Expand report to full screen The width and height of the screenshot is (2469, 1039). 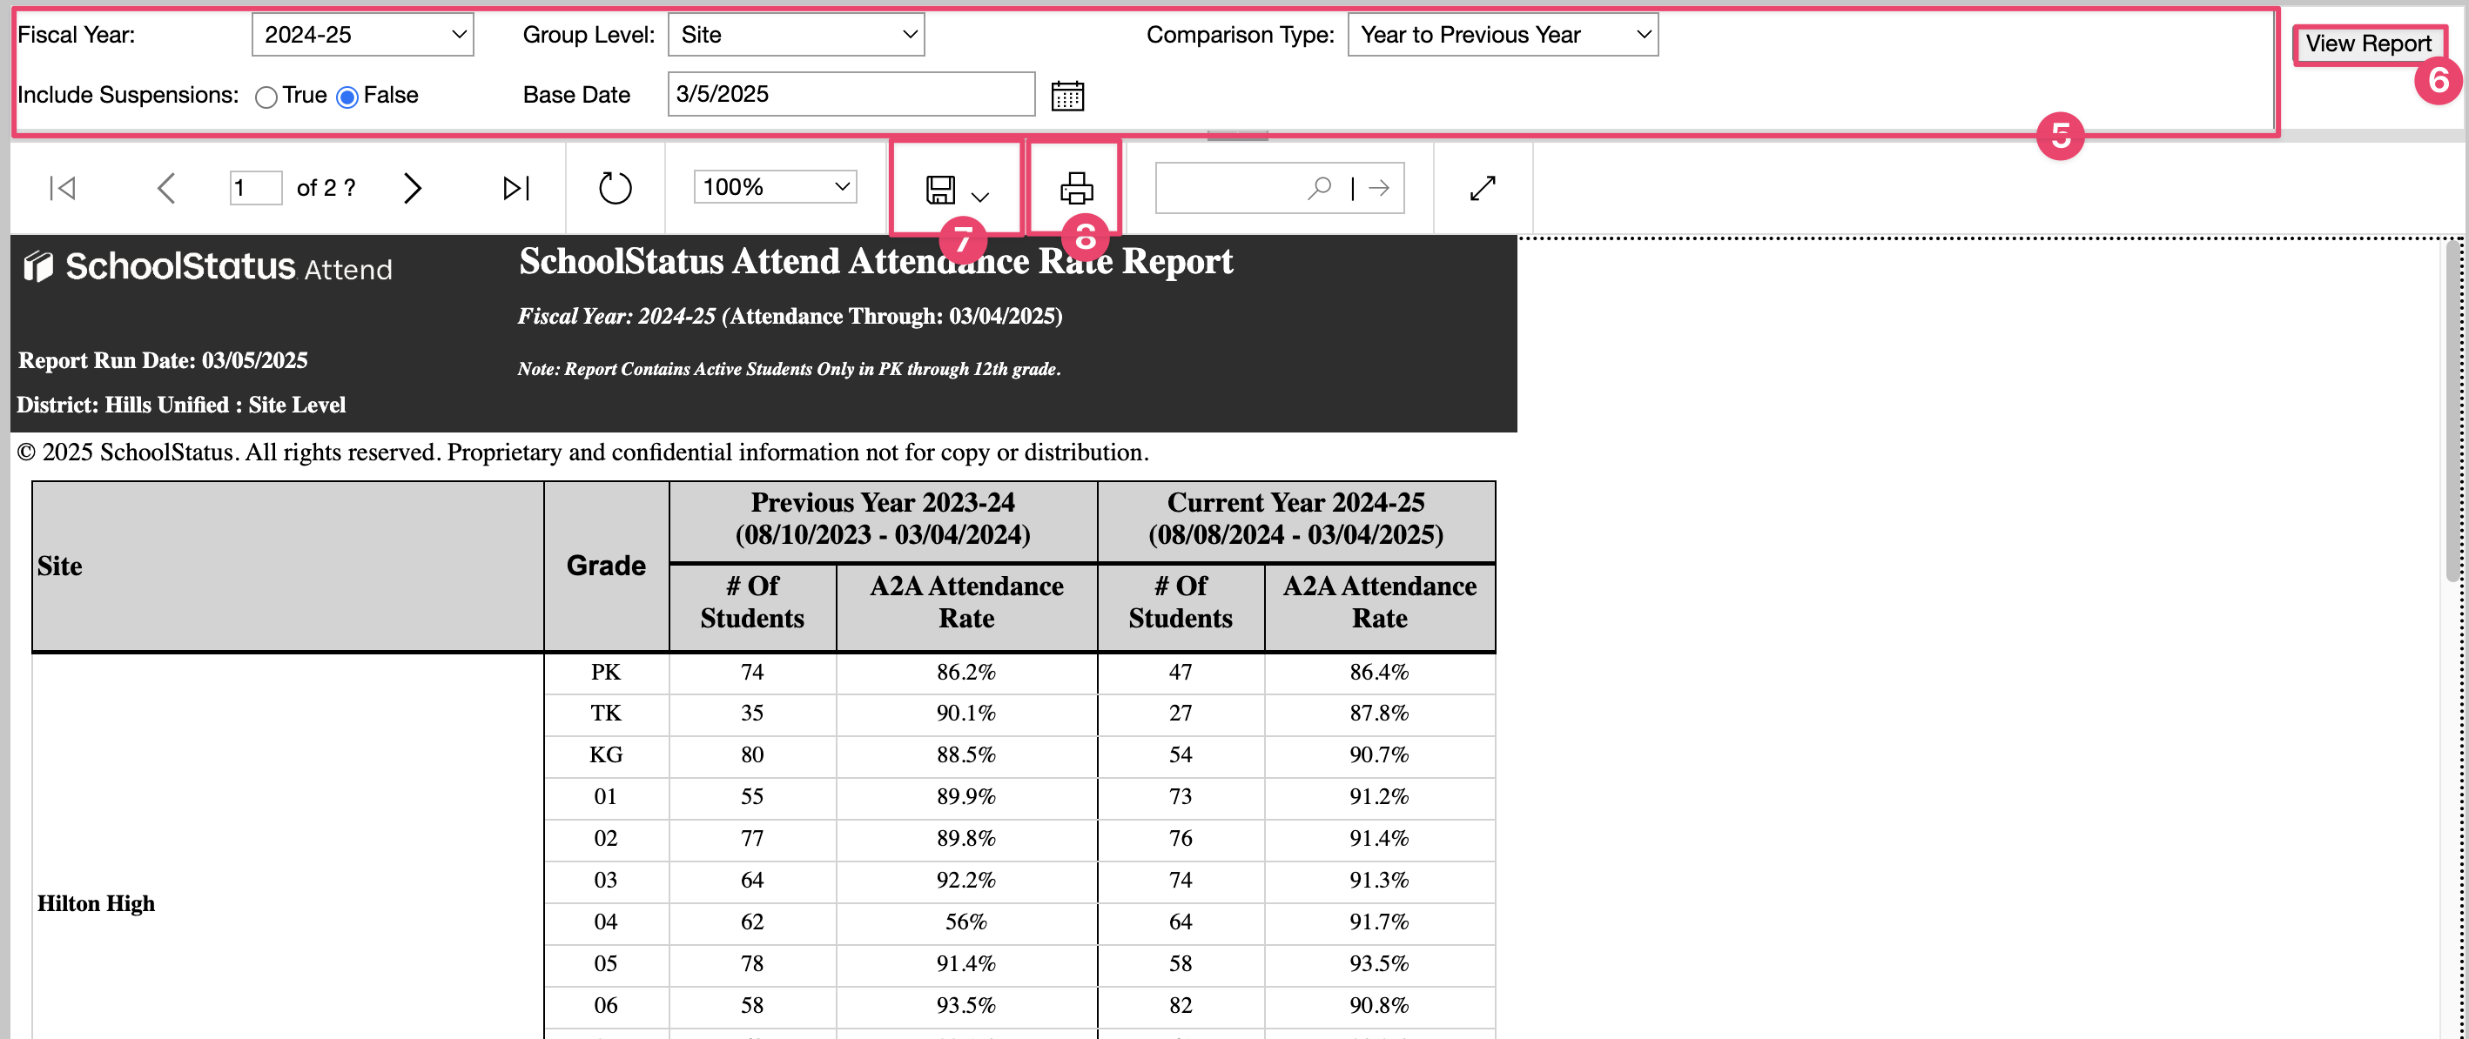(x=1483, y=188)
